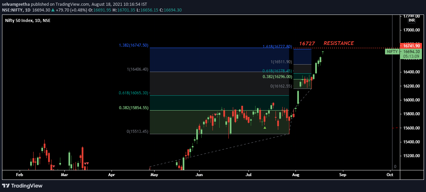Screen dimensions: 426x192
Task: Click the 15600.00 price axis label
Action: (411, 128)
